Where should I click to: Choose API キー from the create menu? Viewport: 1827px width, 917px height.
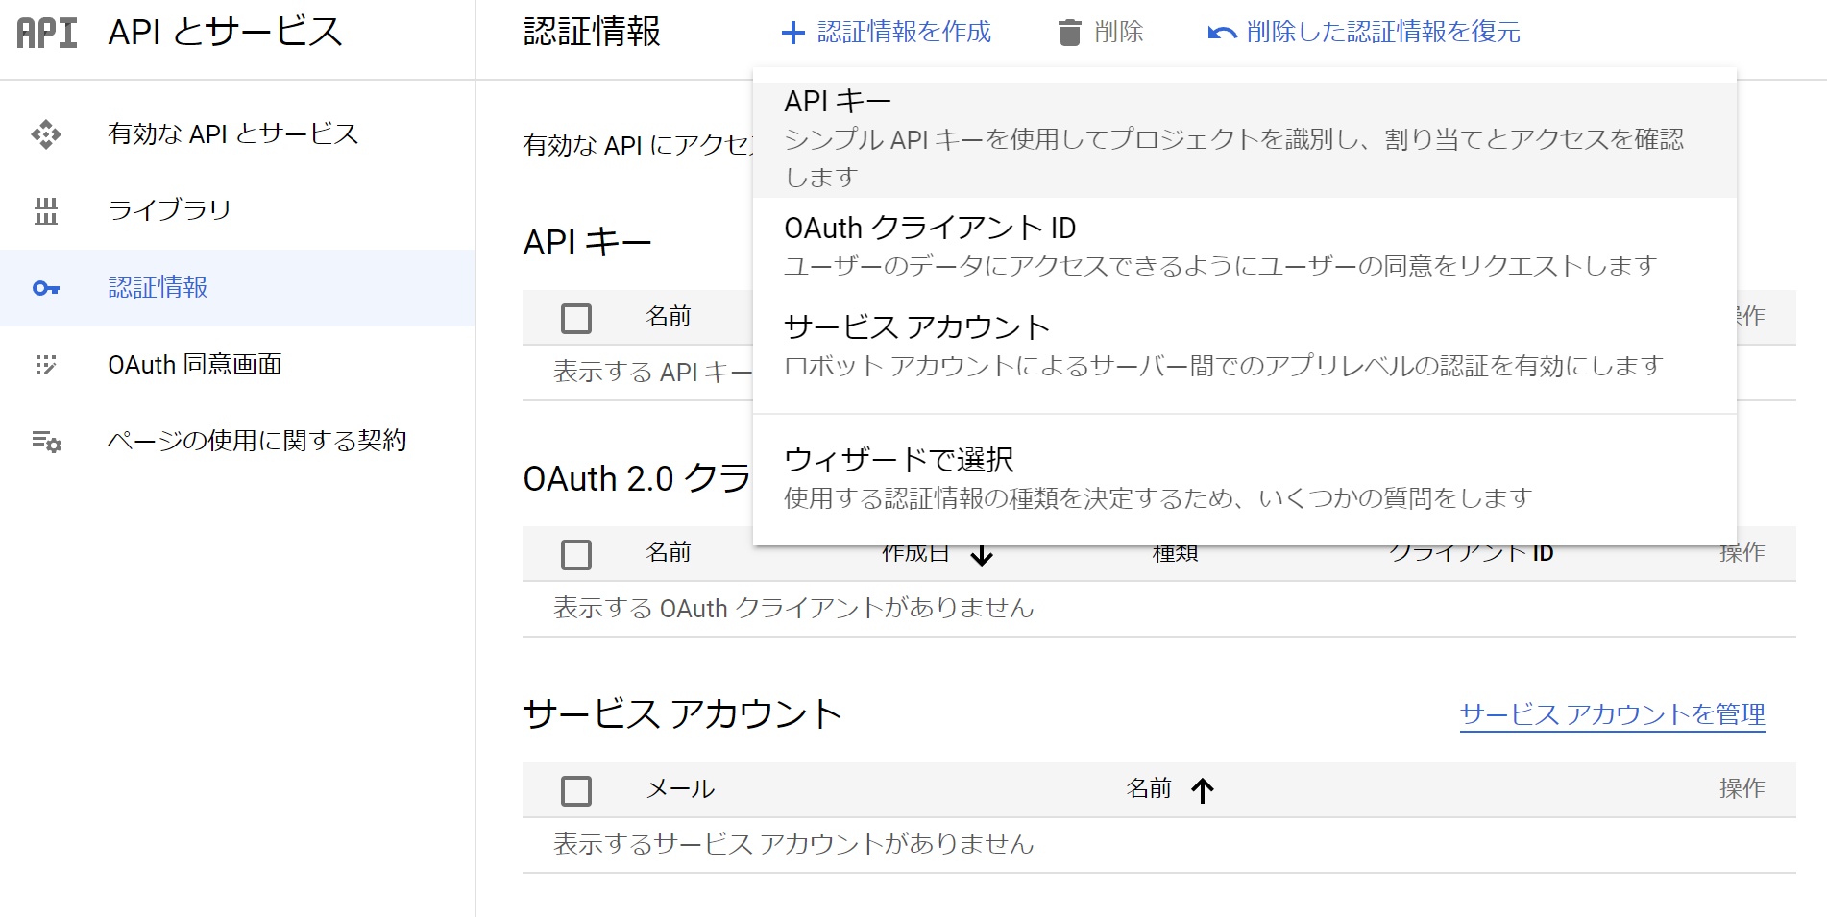click(x=1245, y=139)
